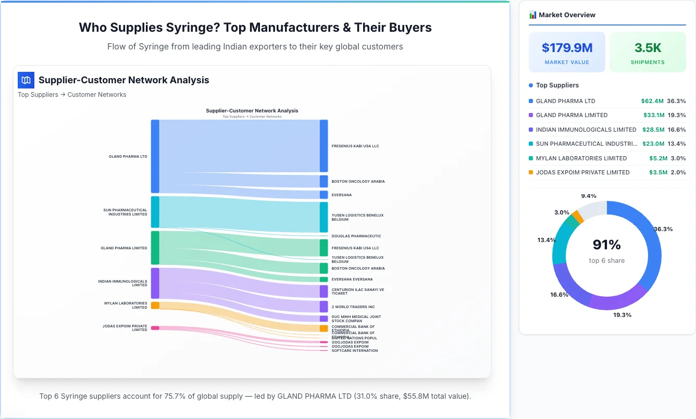
Task: Click the FRESENIUS KABI USA LLC node on the right
Action: point(323,146)
